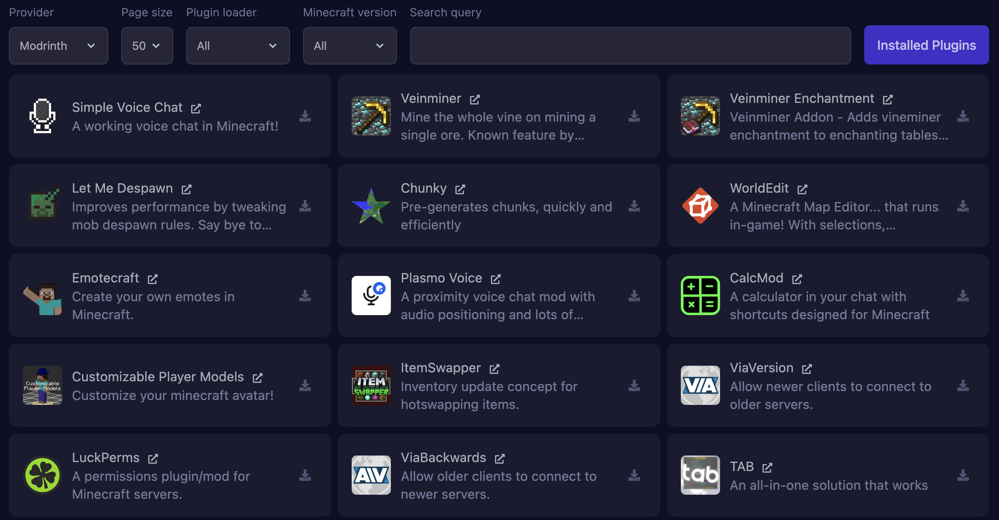
Task: Click the ViaBackwards plugin thumbnail
Action: coord(371,475)
